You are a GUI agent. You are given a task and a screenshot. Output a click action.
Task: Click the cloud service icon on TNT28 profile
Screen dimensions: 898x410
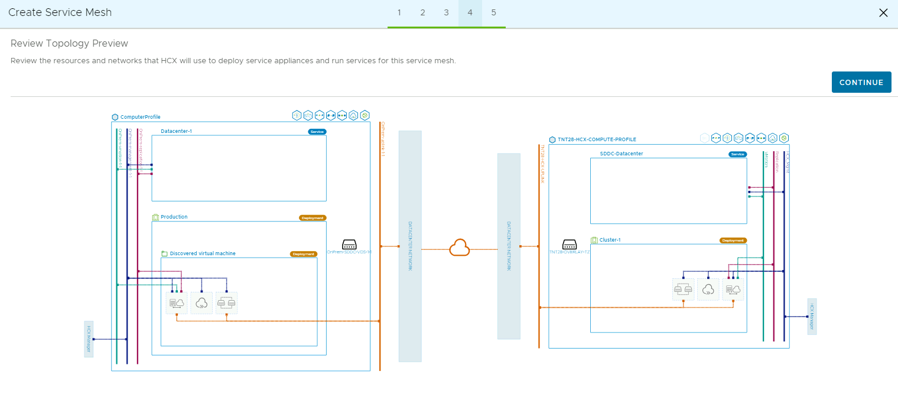point(773,138)
